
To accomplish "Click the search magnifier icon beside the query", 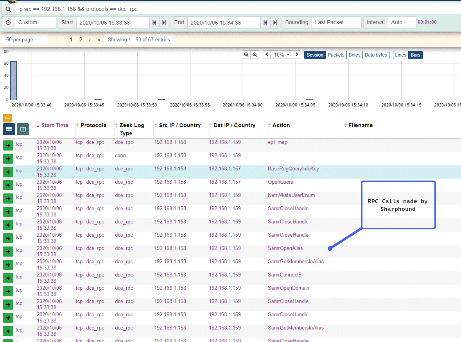I will [x=8, y=9].
